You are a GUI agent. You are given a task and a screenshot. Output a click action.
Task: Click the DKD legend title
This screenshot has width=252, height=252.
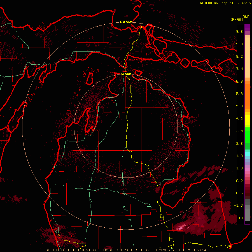click(246, 17)
